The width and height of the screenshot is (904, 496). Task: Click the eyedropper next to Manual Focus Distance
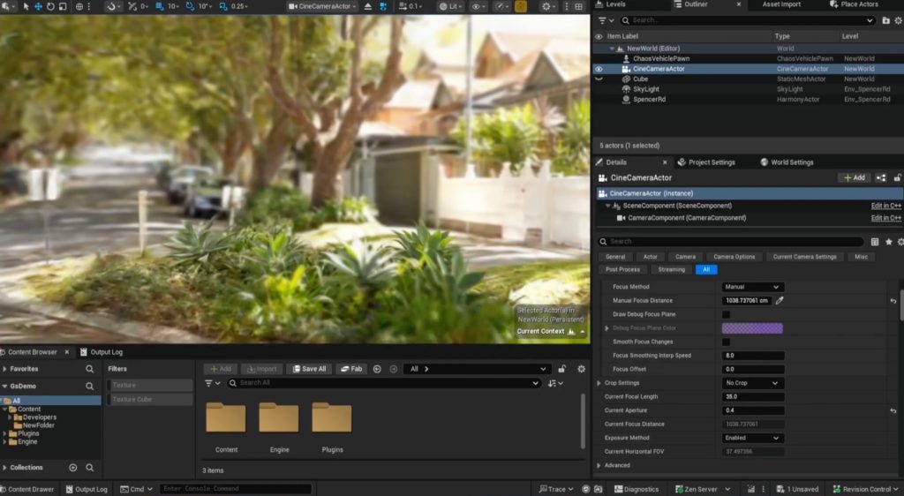click(780, 301)
